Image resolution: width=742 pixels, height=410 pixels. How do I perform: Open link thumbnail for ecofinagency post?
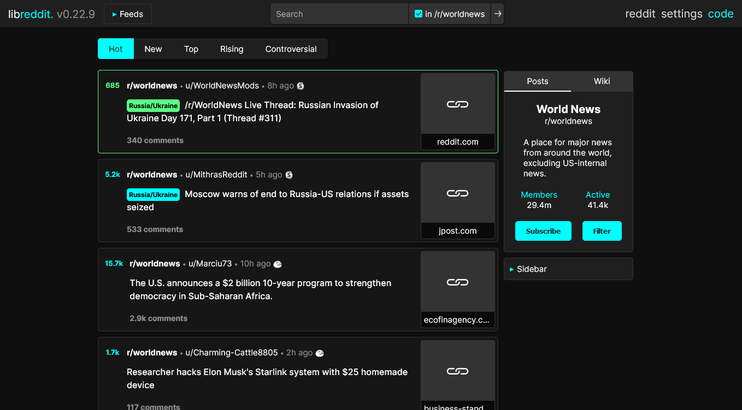point(457,282)
